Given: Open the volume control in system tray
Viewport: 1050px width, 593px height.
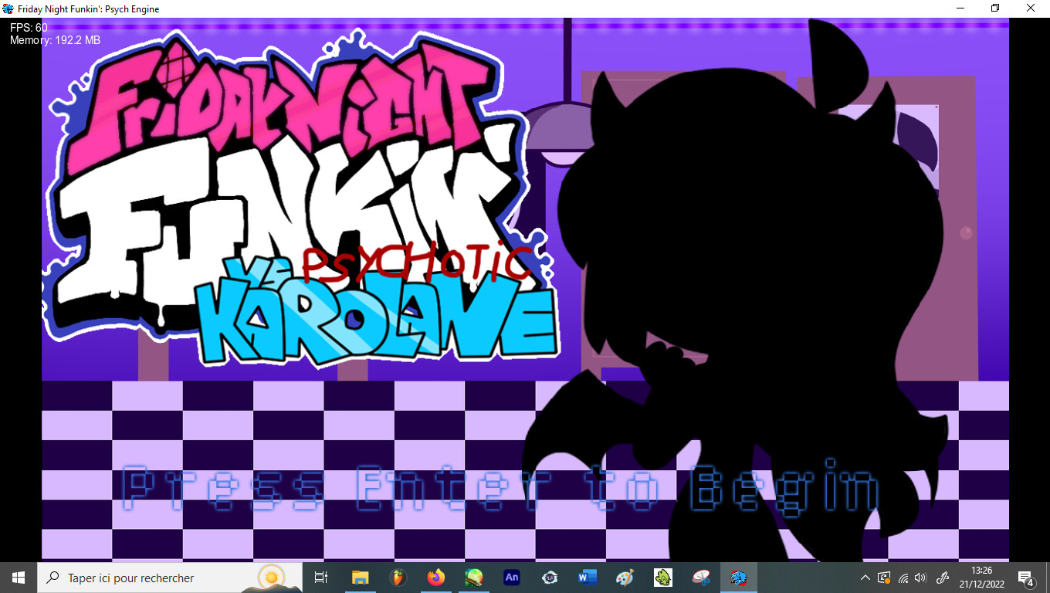Looking at the screenshot, I should click(920, 578).
